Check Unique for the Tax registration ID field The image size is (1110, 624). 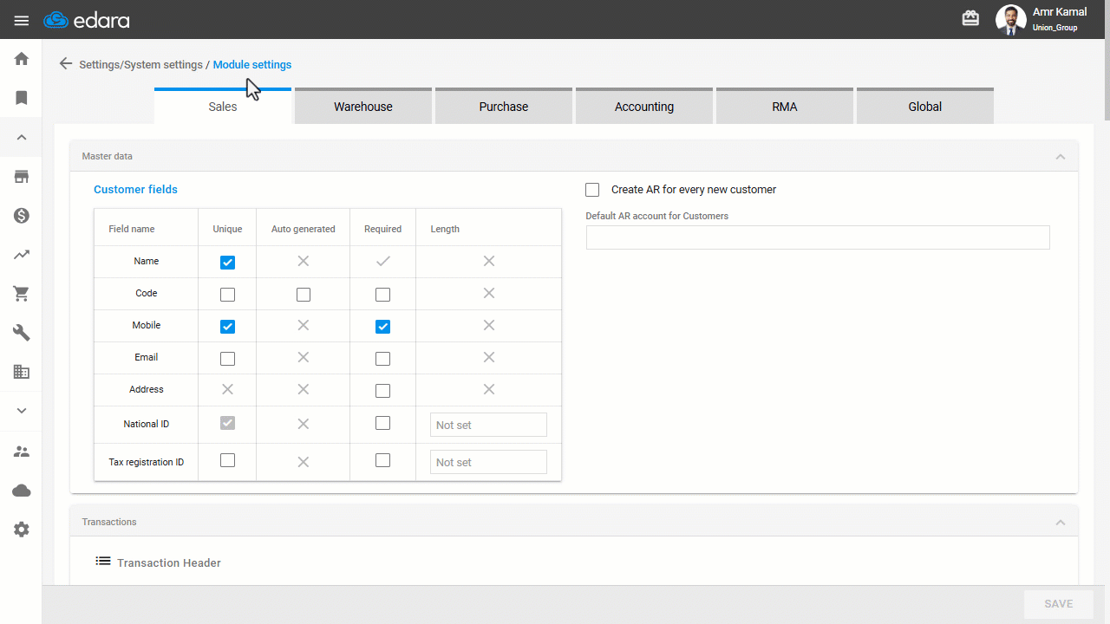pyautogui.click(x=227, y=460)
